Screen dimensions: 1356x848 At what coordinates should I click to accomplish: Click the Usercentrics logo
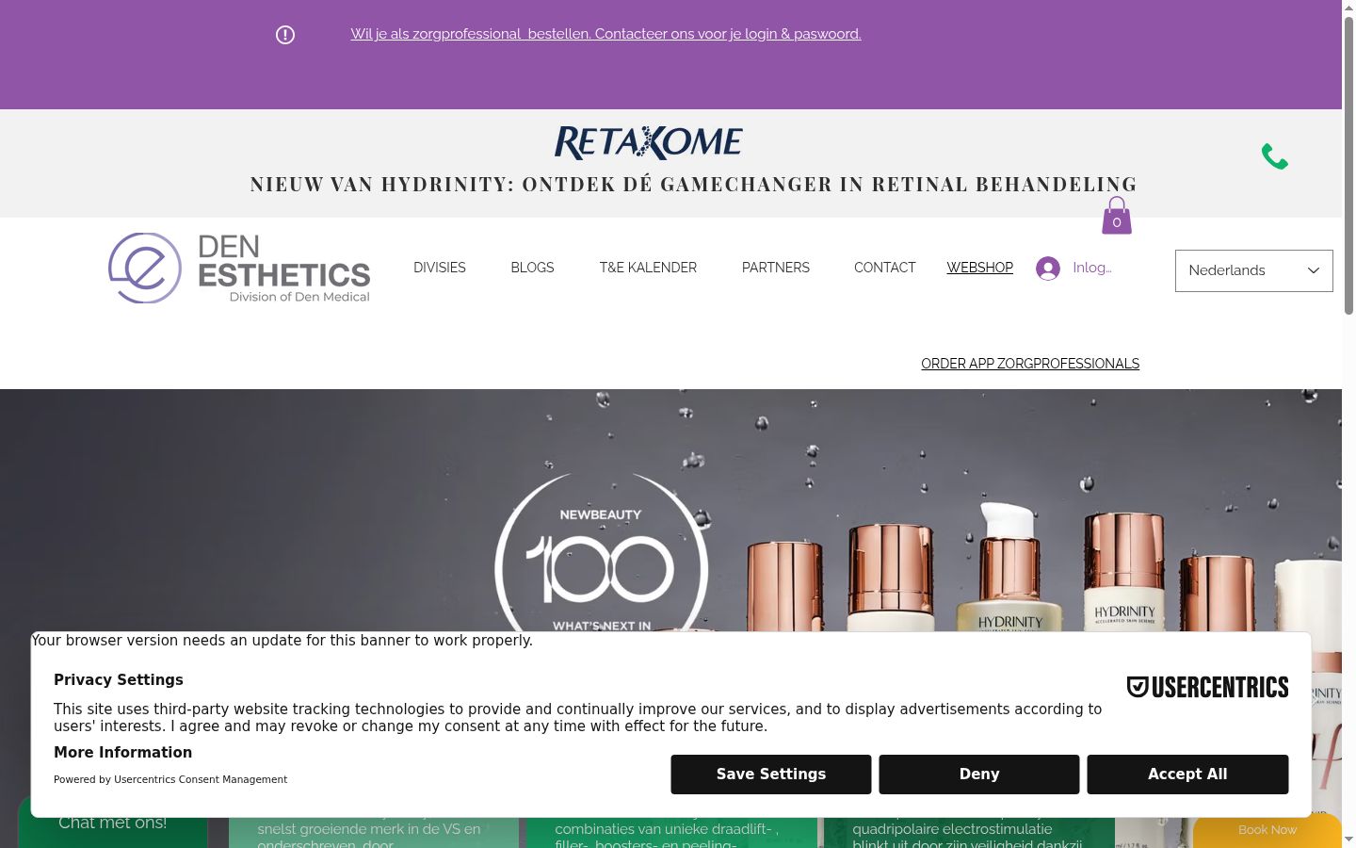(1207, 687)
